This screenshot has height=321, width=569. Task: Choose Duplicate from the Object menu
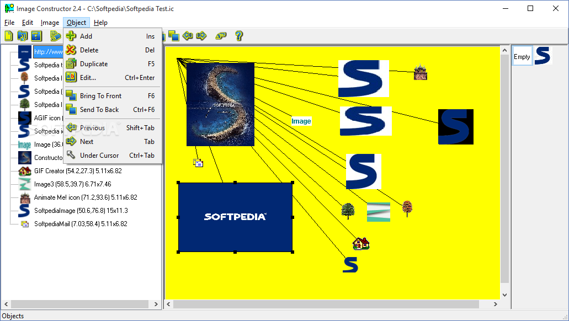[113, 64]
